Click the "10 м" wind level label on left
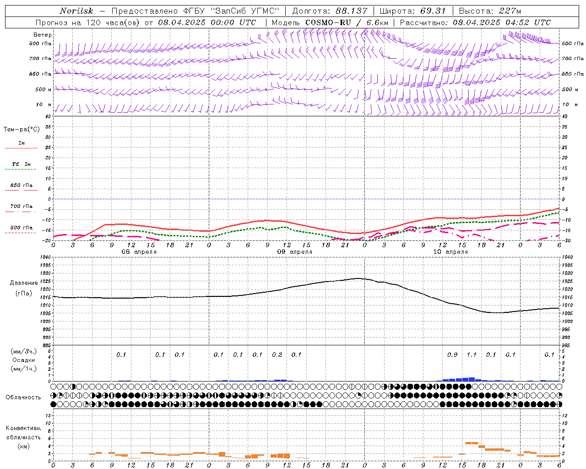 (44, 104)
